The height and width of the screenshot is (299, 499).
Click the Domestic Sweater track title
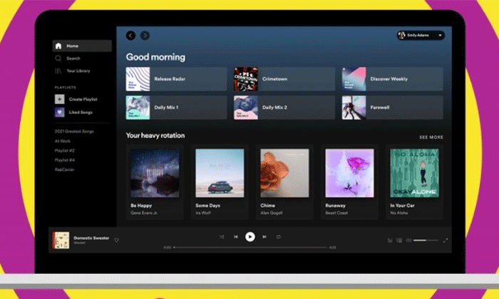(91, 238)
